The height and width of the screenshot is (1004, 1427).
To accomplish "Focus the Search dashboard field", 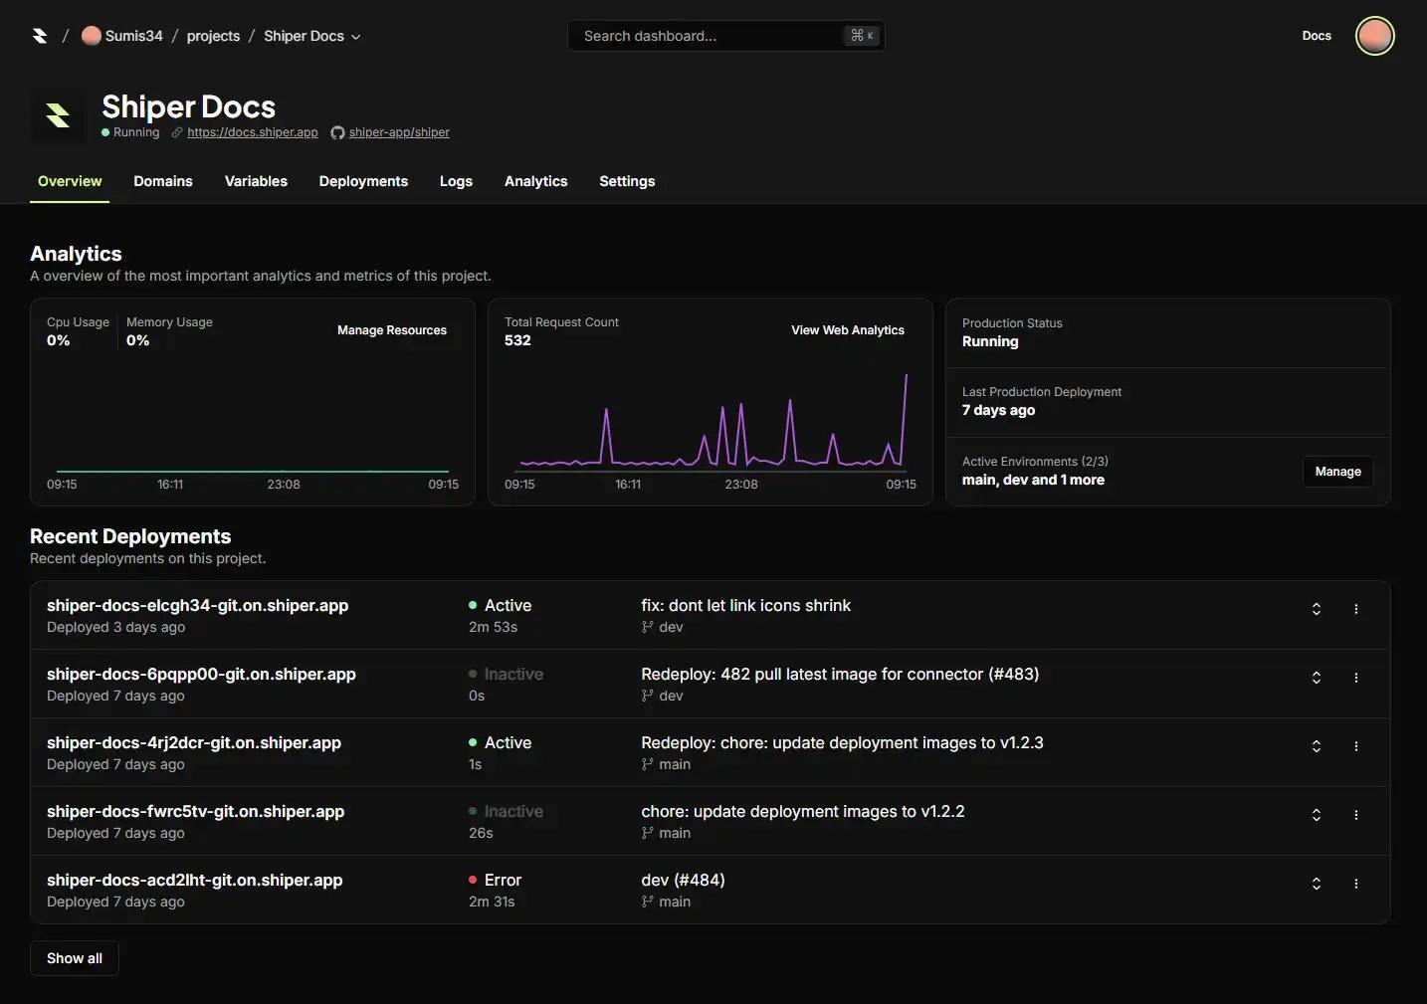I will click(725, 36).
